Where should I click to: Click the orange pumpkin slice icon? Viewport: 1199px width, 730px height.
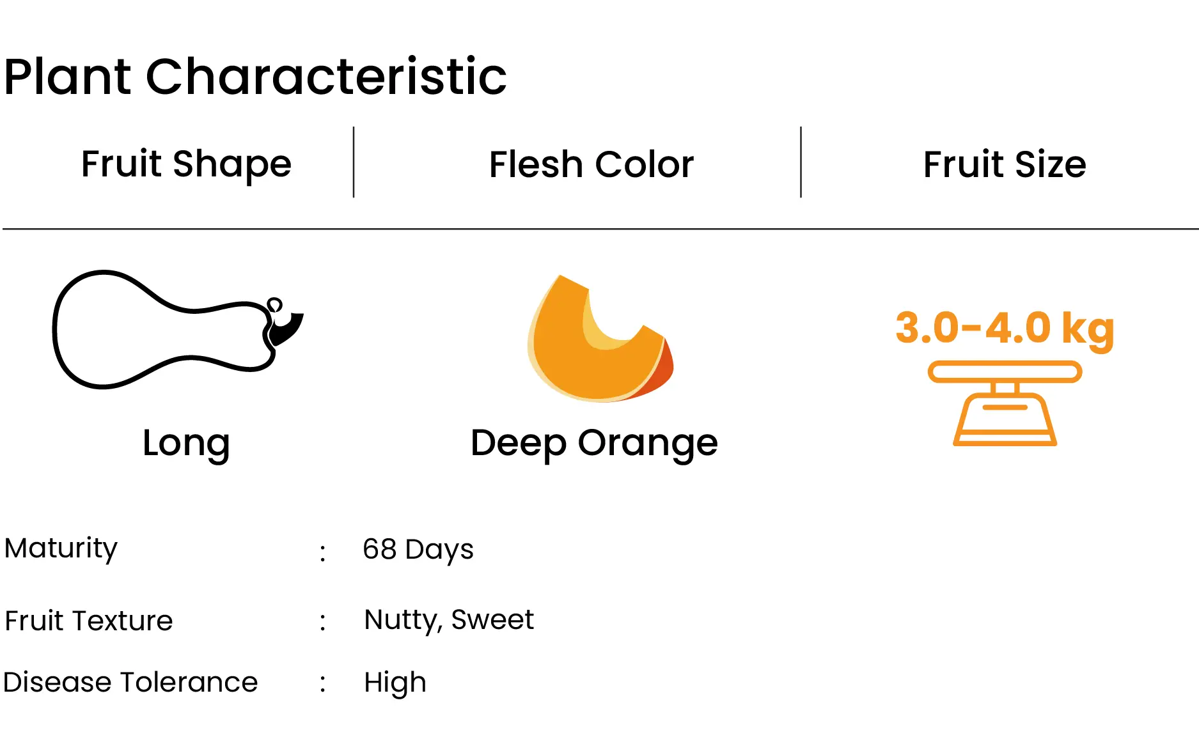click(x=600, y=338)
